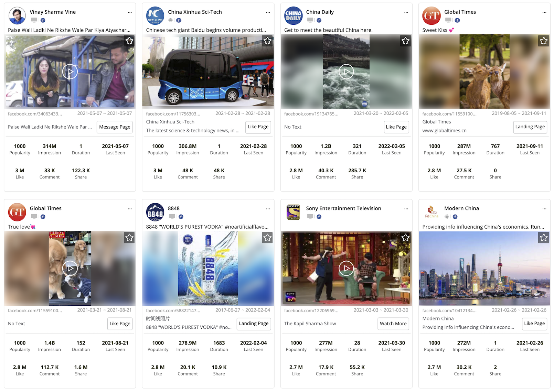Open the Sweet Kiss deer ad image
This screenshot has width=554, height=392.
tap(484, 72)
